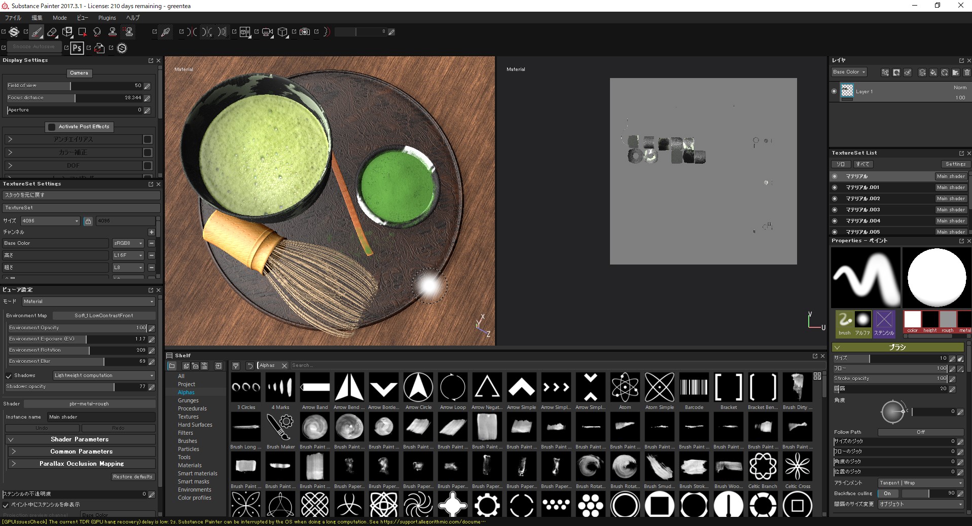Screen dimensions: 972x526
Task: Open the Mode menu
Action: click(59, 18)
